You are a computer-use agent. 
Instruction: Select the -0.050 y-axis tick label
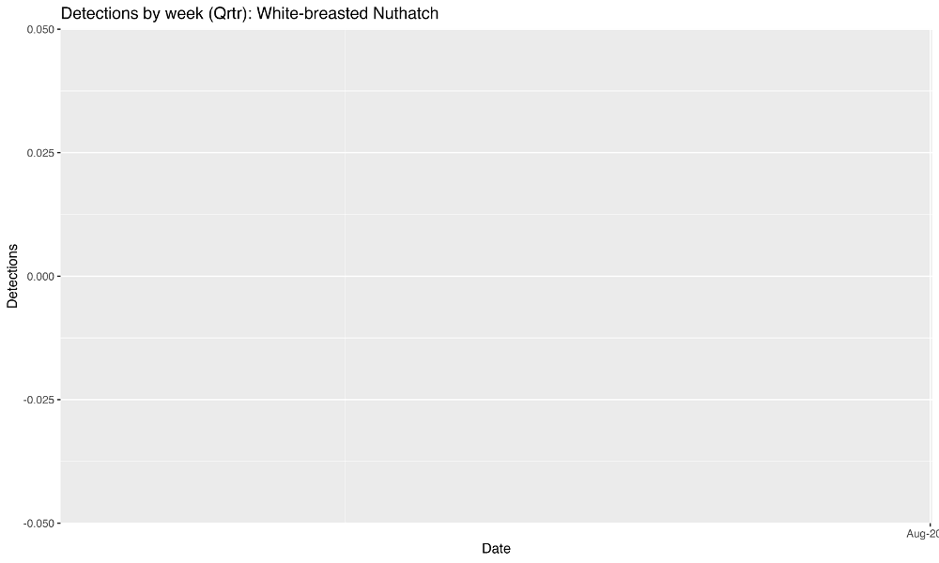(38, 524)
